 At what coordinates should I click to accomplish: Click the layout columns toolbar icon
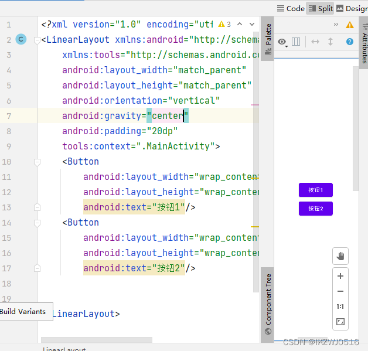point(296,42)
